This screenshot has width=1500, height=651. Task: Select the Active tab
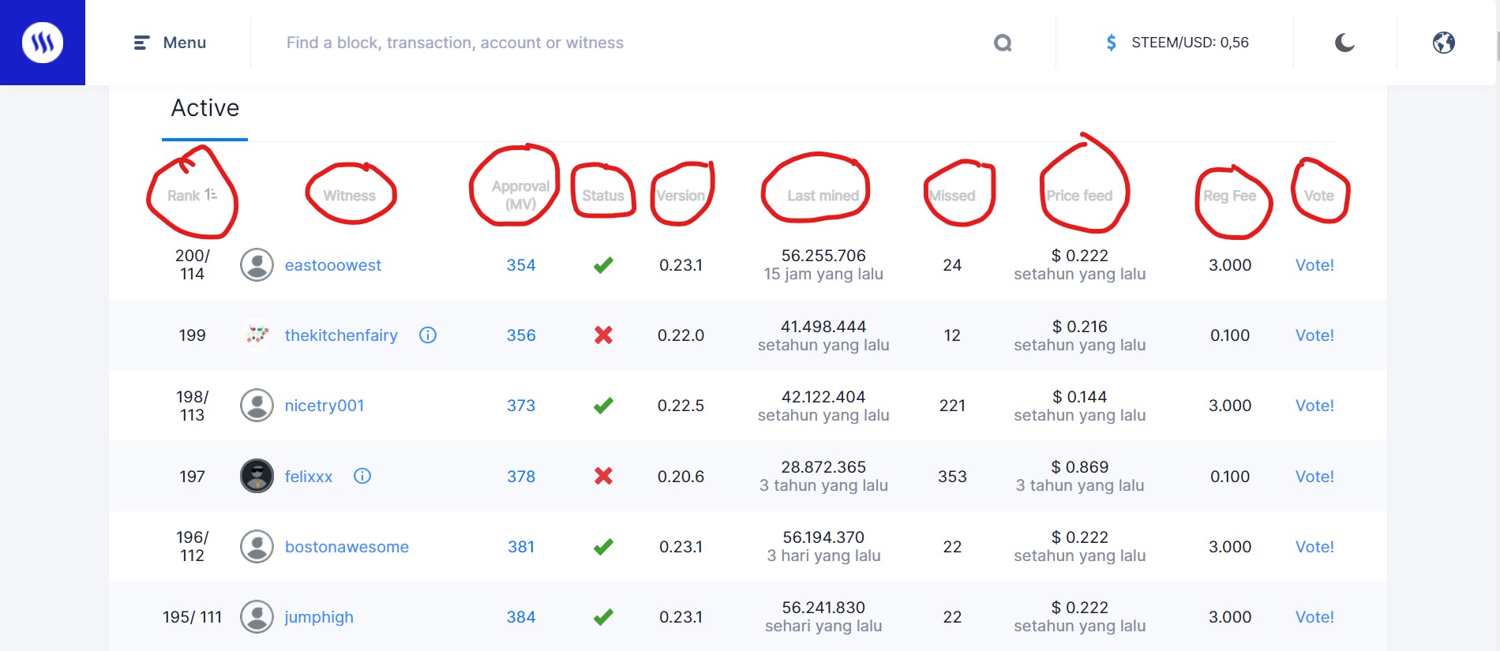tap(205, 108)
